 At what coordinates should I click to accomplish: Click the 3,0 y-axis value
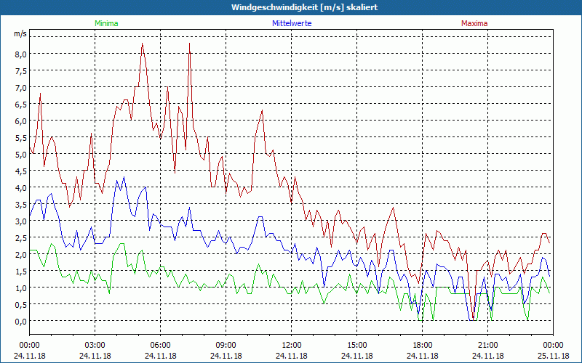(20, 221)
